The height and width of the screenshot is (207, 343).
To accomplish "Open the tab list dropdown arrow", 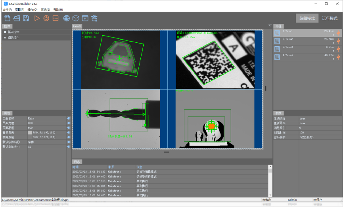I will tap(270, 26).
